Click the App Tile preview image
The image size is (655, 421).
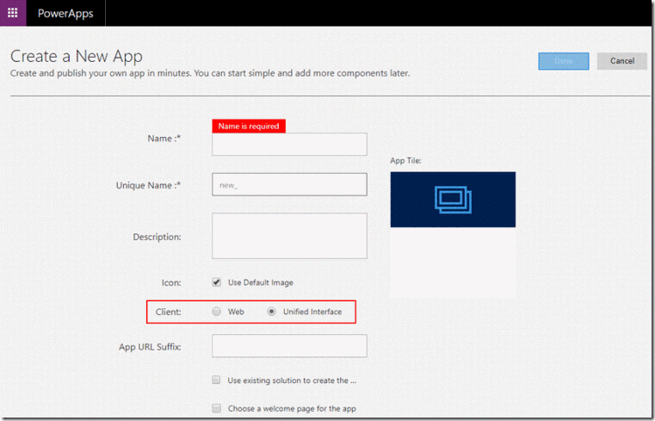click(453, 200)
